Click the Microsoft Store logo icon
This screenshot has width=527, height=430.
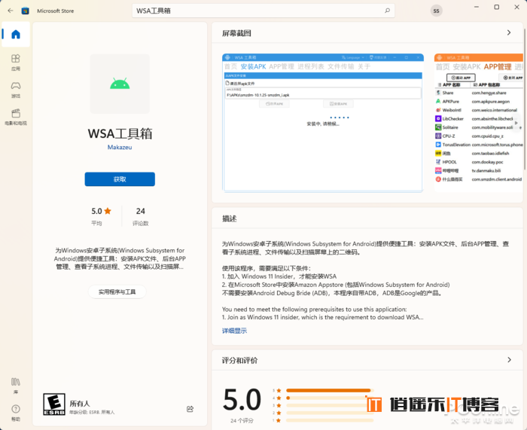coord(25,11)
